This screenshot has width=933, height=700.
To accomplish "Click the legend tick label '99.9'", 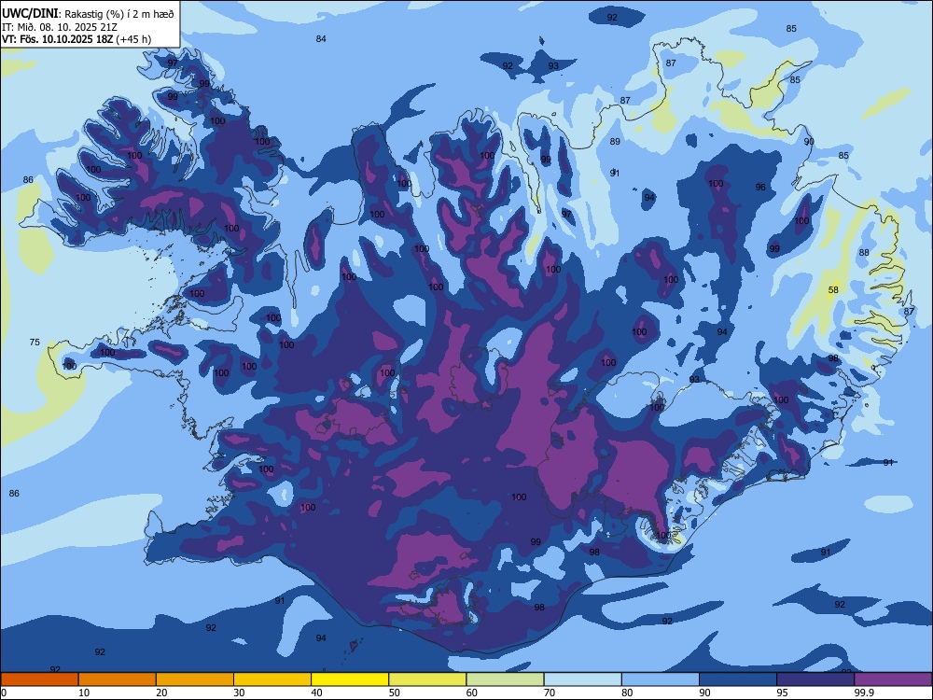I will coord(864,693).
